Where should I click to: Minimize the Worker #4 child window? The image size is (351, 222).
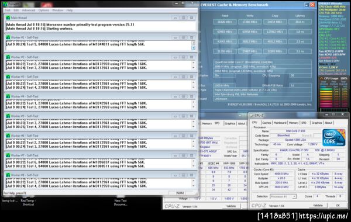175,96
